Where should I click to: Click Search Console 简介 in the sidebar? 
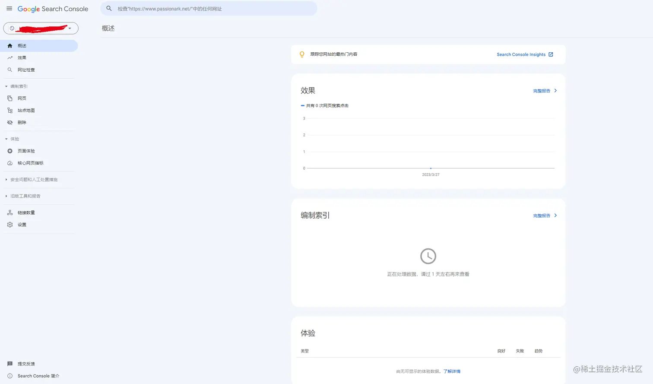pos(39,376)
